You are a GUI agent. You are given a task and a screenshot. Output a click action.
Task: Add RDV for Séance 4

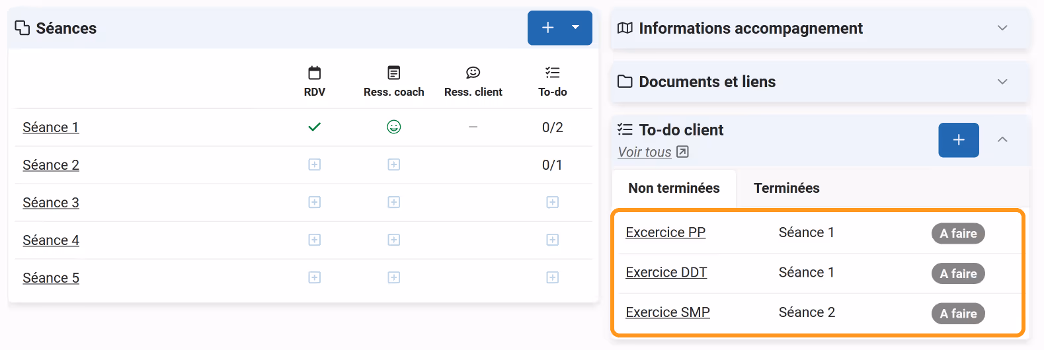(315, 240)
